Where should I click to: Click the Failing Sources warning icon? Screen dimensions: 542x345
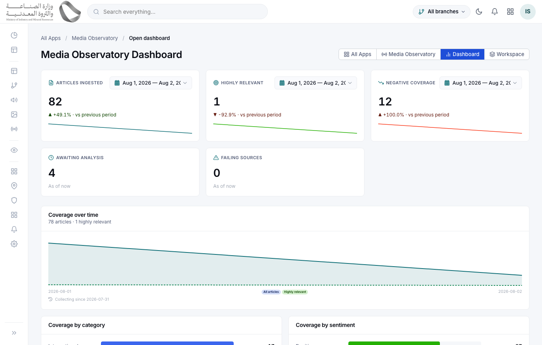point(216,158)
